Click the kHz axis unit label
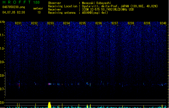169x108 pixels. pos(2,22)
